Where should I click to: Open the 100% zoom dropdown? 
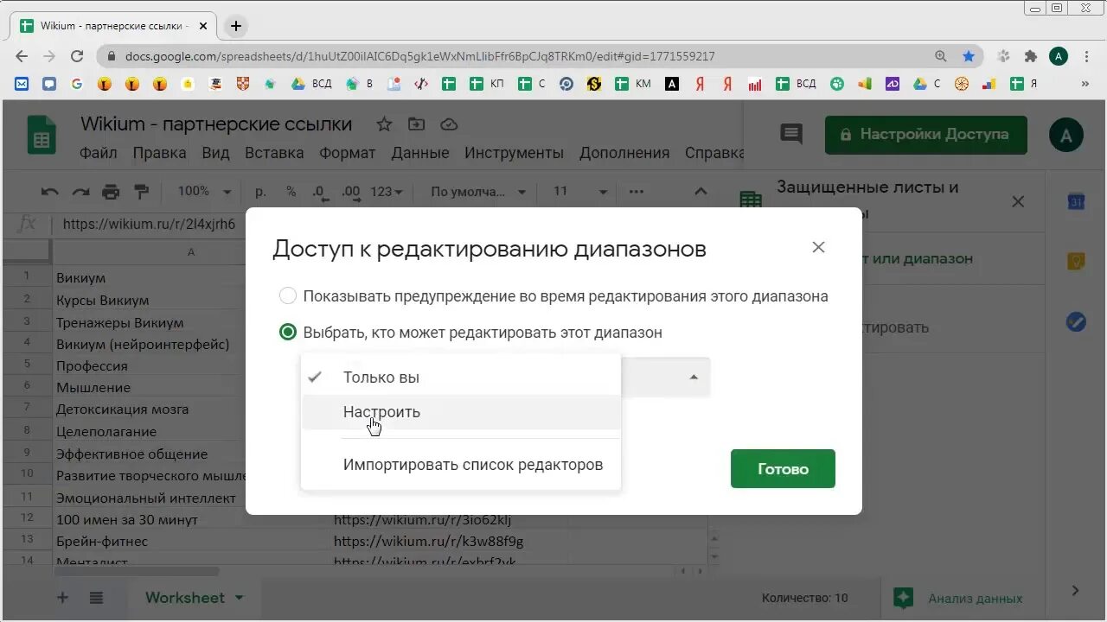pyautogui.click(x=204, y=192)
